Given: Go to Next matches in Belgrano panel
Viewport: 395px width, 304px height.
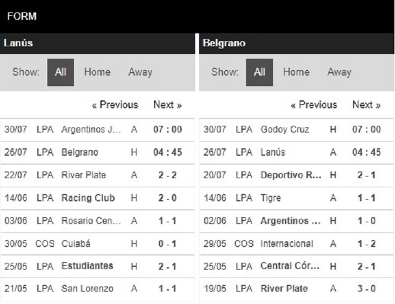Looking at the screenshot, I should pyautogui.click(x=367, y=105).
